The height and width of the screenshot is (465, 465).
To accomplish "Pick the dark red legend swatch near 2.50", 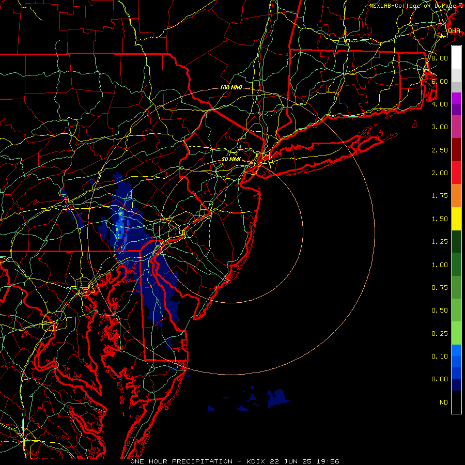I will [456, 150].
